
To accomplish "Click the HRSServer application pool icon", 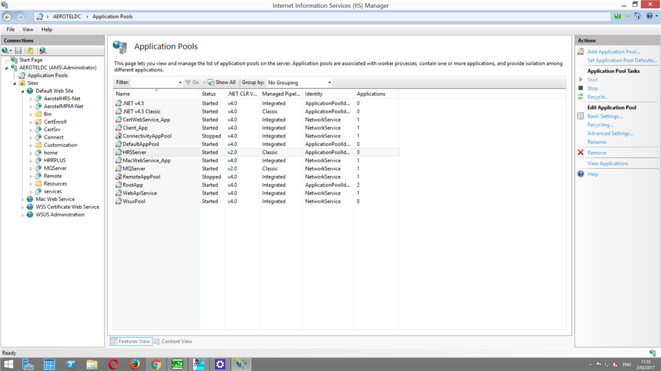I will click(x=119, y=152).
